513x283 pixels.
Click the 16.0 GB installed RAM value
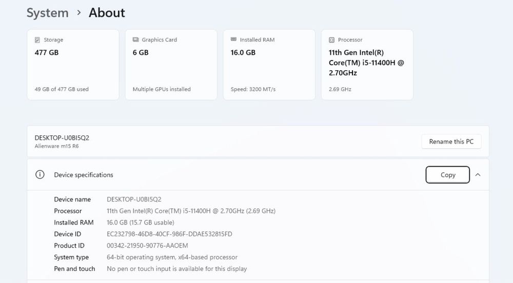click(243, 52)
